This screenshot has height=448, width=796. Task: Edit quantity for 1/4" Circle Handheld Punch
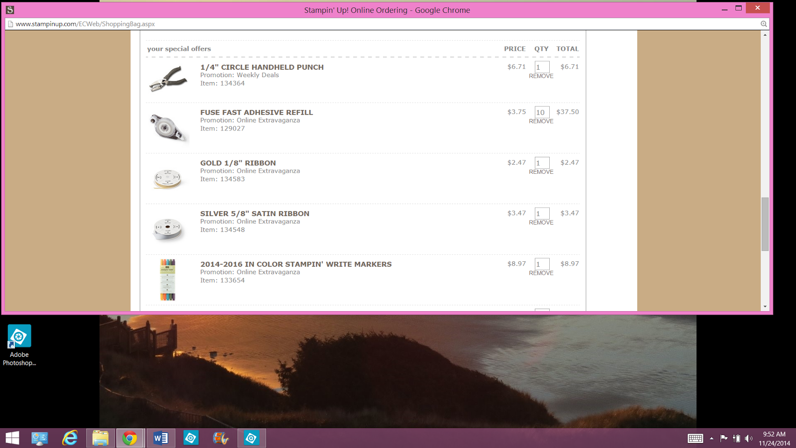tap(542, 67)
